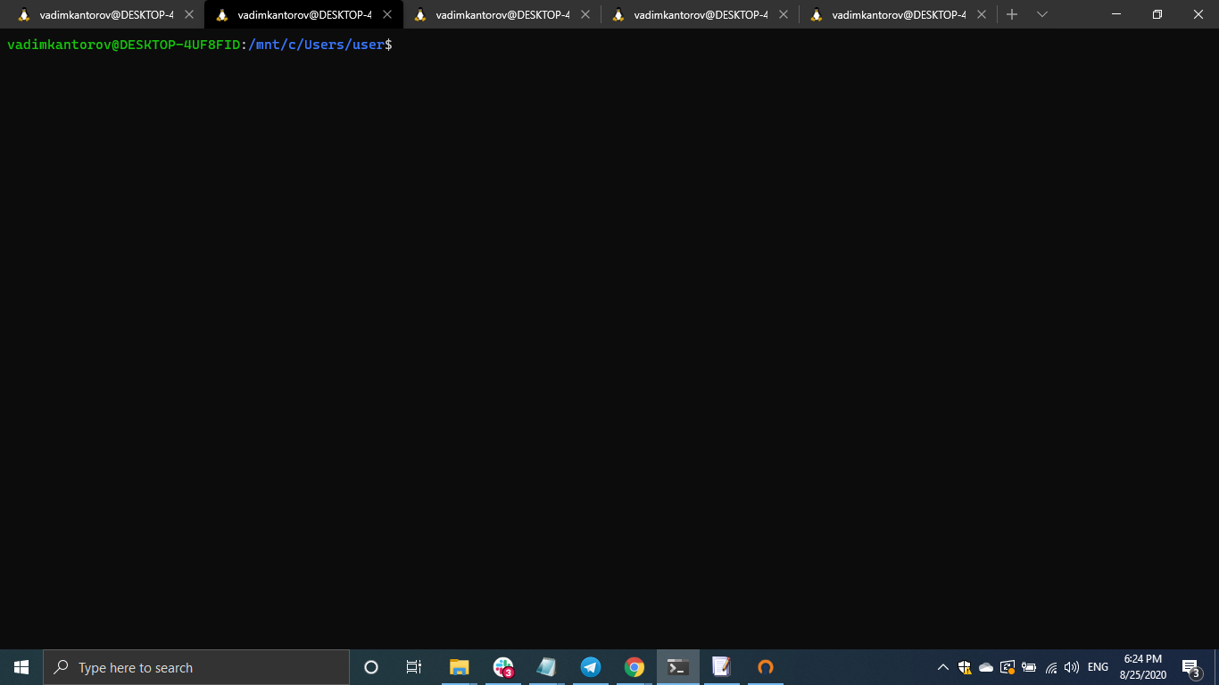Click the 'Type here to search' box

[196, 667]
